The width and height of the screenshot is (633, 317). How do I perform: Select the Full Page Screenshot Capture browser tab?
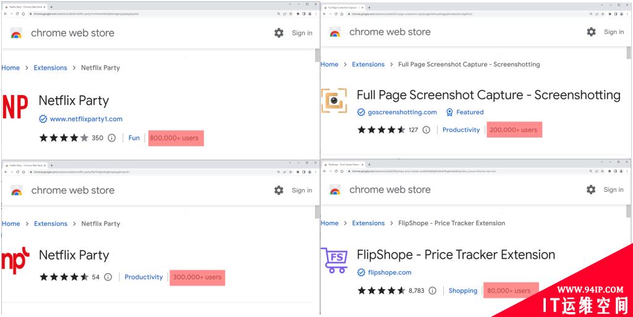(344, 7)
